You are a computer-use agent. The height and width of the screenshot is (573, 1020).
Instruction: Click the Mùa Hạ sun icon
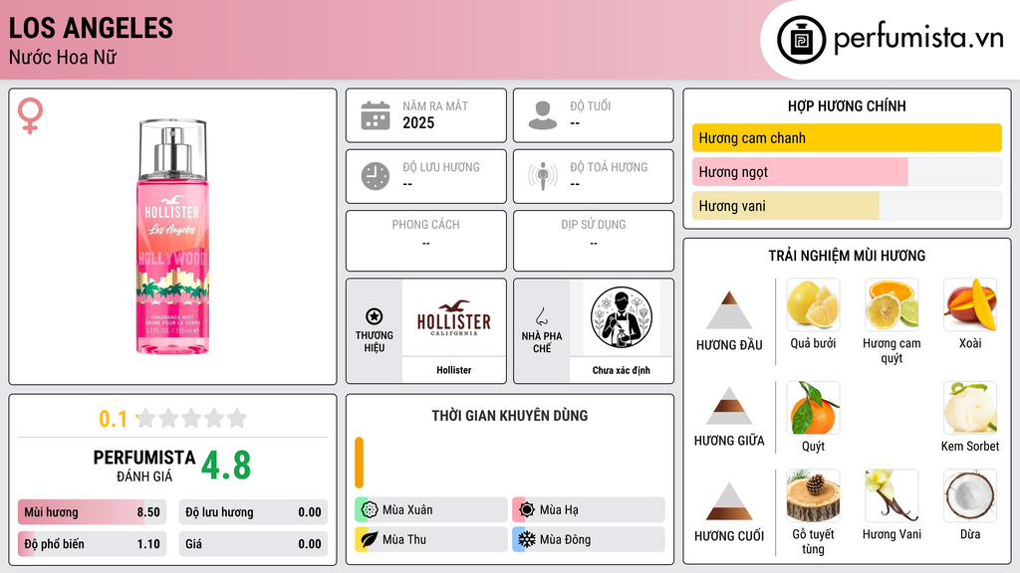(527, 510)
